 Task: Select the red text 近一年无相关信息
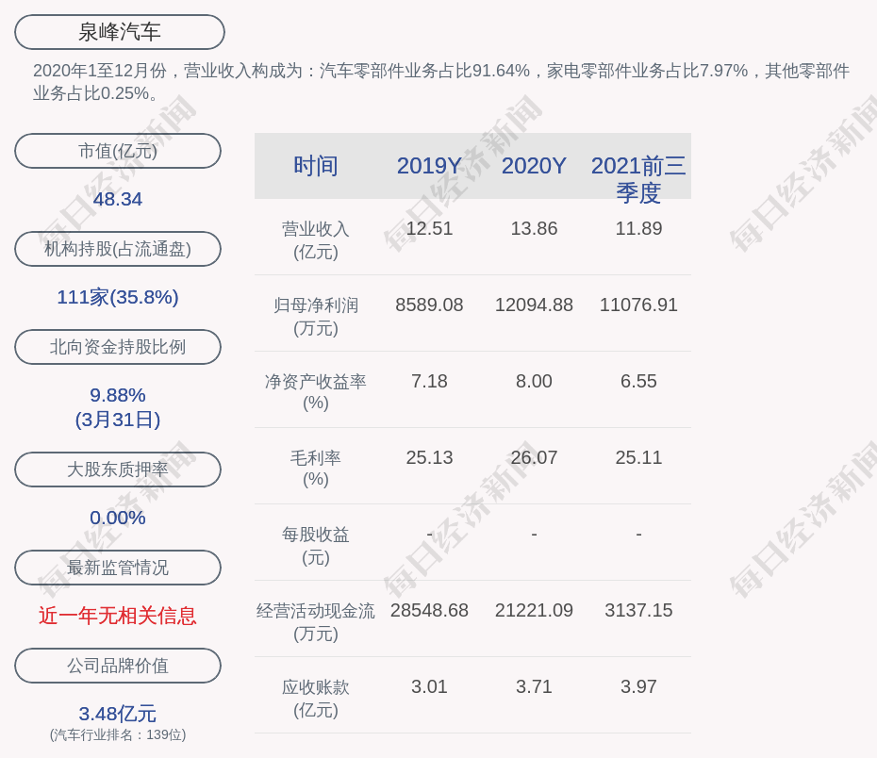118,616
